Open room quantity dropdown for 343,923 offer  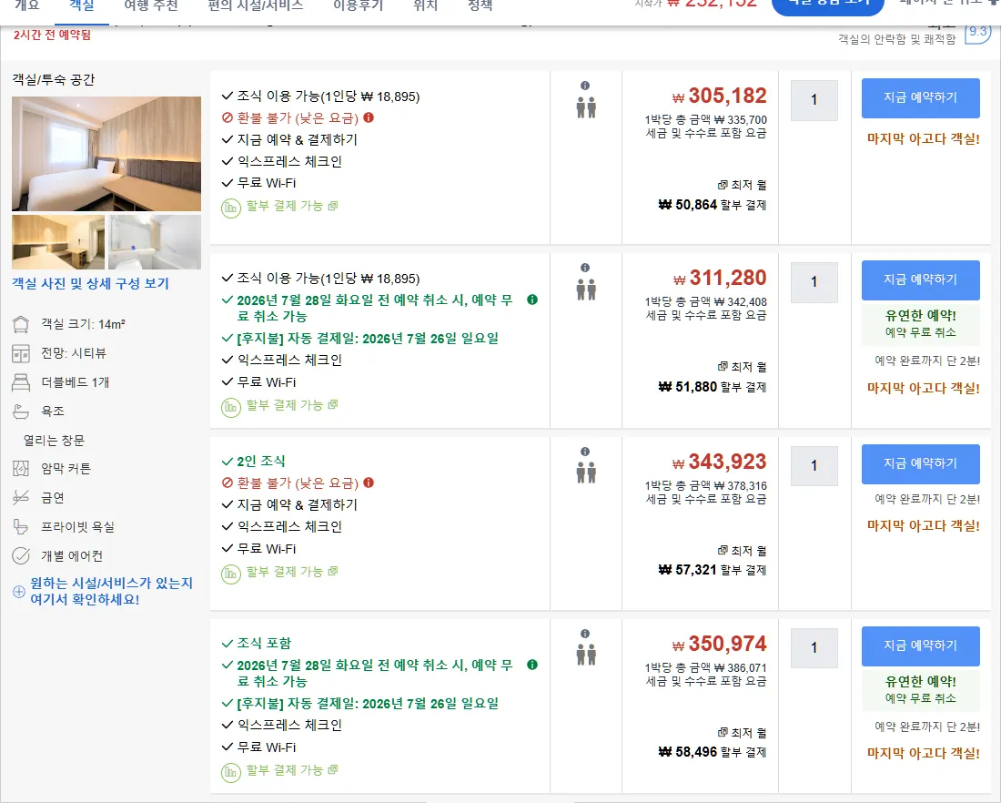814,466
